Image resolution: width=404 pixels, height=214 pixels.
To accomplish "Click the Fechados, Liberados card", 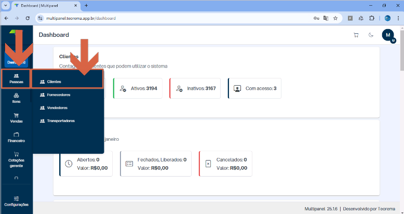I will click(156, 164).
